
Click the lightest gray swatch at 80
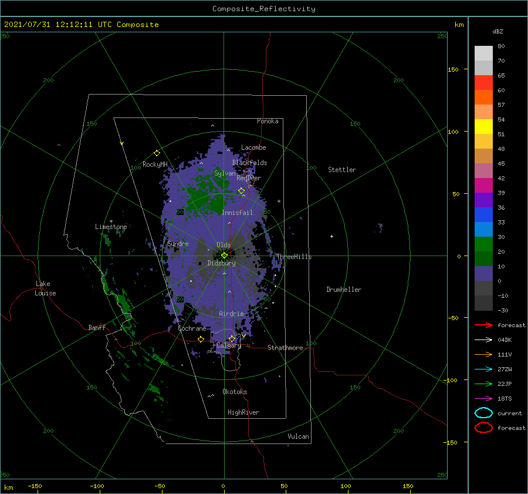pyautogui.click(x=483, y=53)
